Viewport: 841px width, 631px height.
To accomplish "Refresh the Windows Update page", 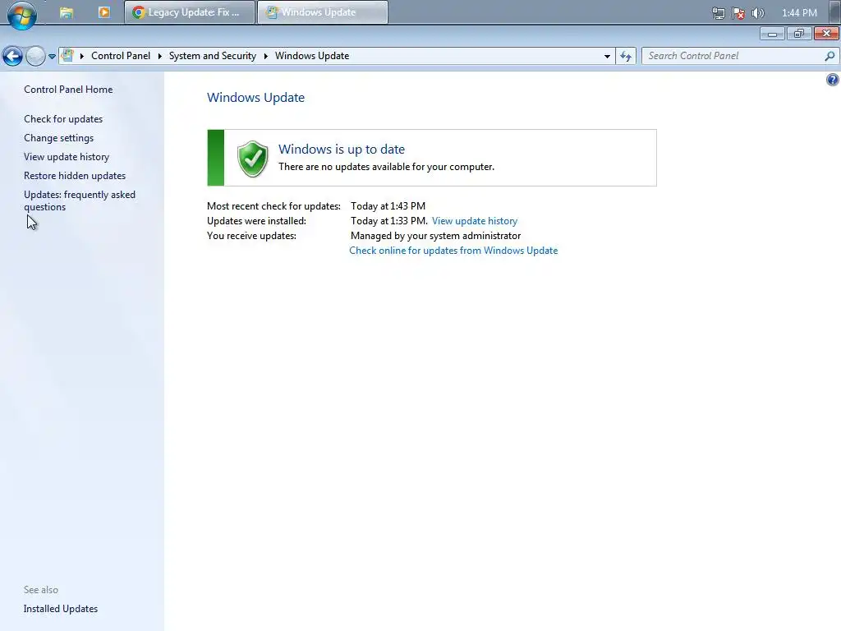I will [x=626, y=56].
